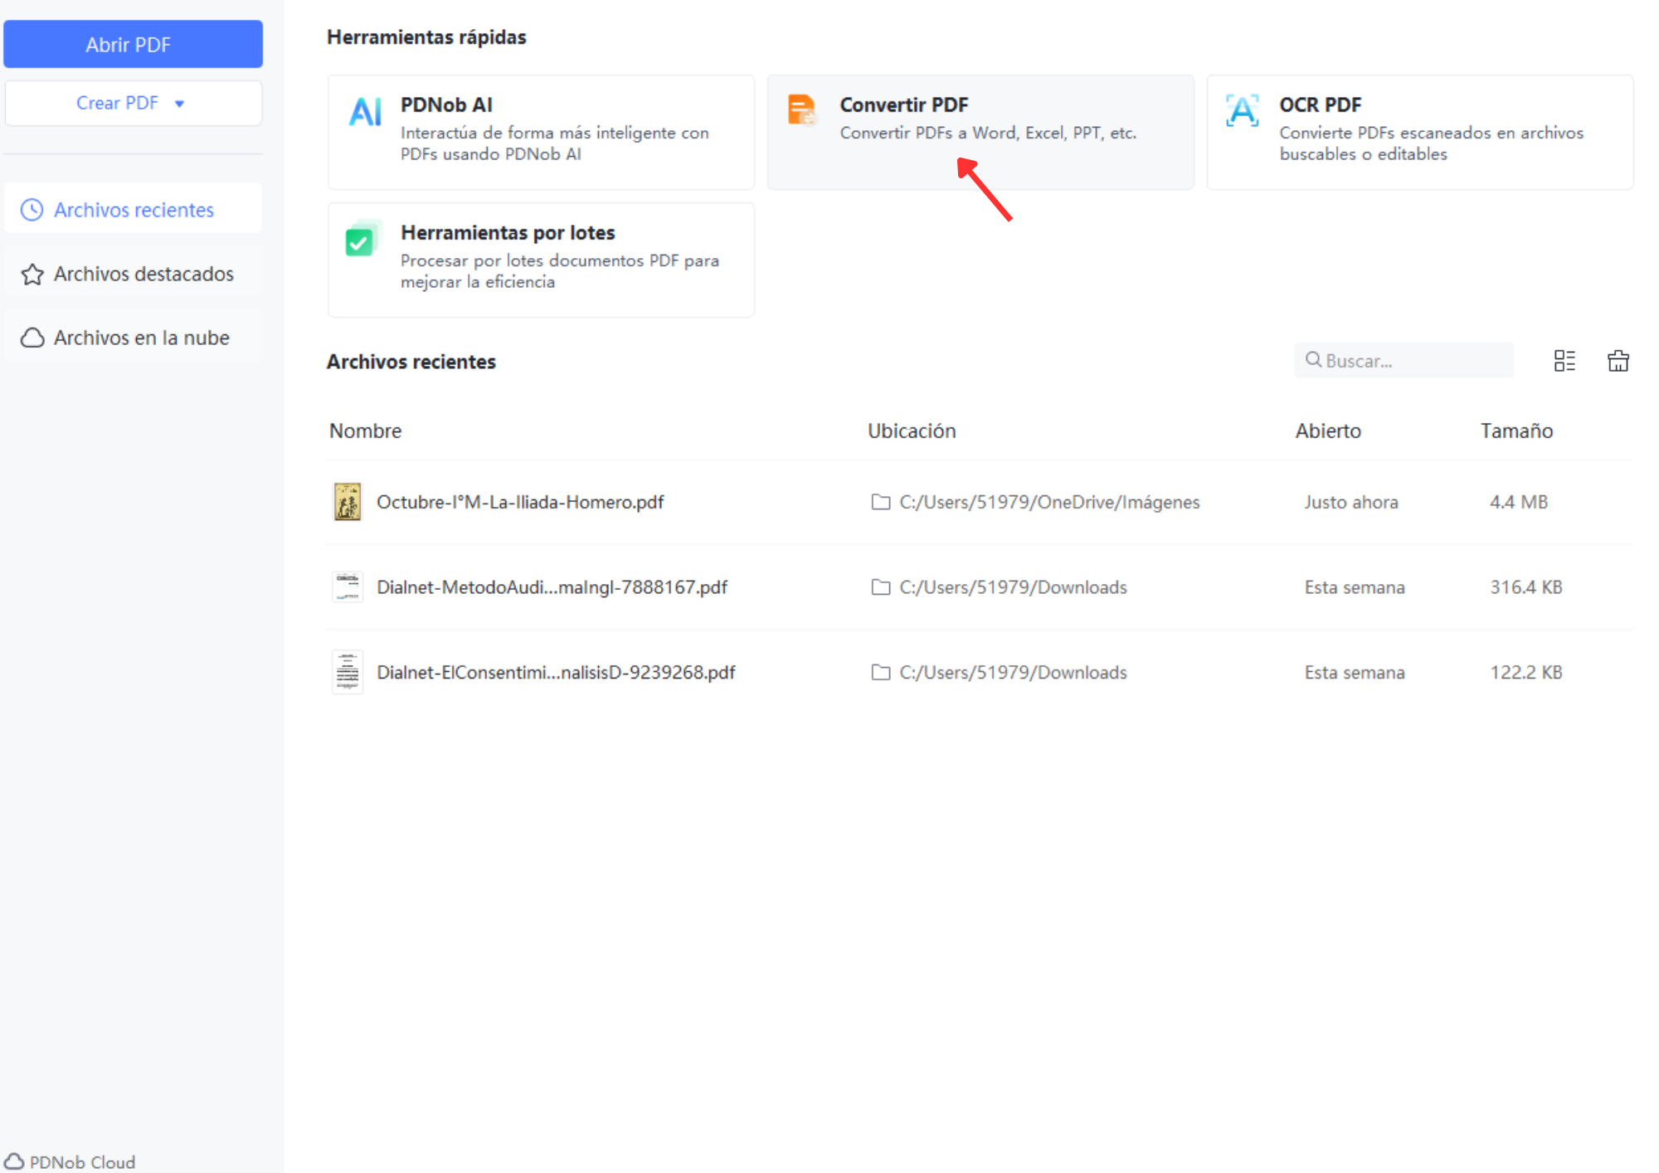Open the Archivos recientes sidebar tab
The image size is (1659, 1173).
133,209
